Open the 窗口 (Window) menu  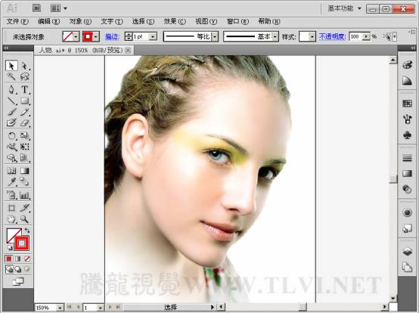(237, 21)
